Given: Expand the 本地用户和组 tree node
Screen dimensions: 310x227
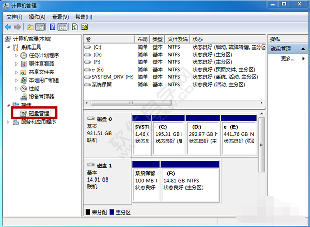Looking at the screenshot, I should (16, 80).
